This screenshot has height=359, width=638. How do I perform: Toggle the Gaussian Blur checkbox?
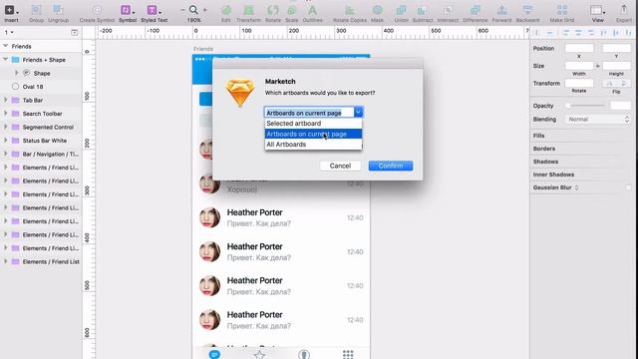pos(628,187)
